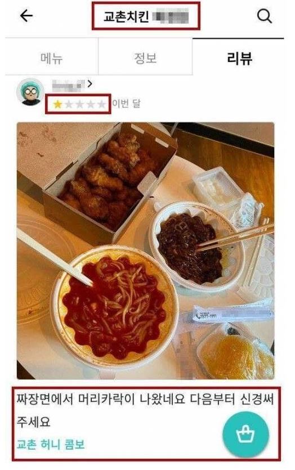Expand reviewer details via the chevron arrow
Screen dimensions: 295x470
click(x=90, y=84)
